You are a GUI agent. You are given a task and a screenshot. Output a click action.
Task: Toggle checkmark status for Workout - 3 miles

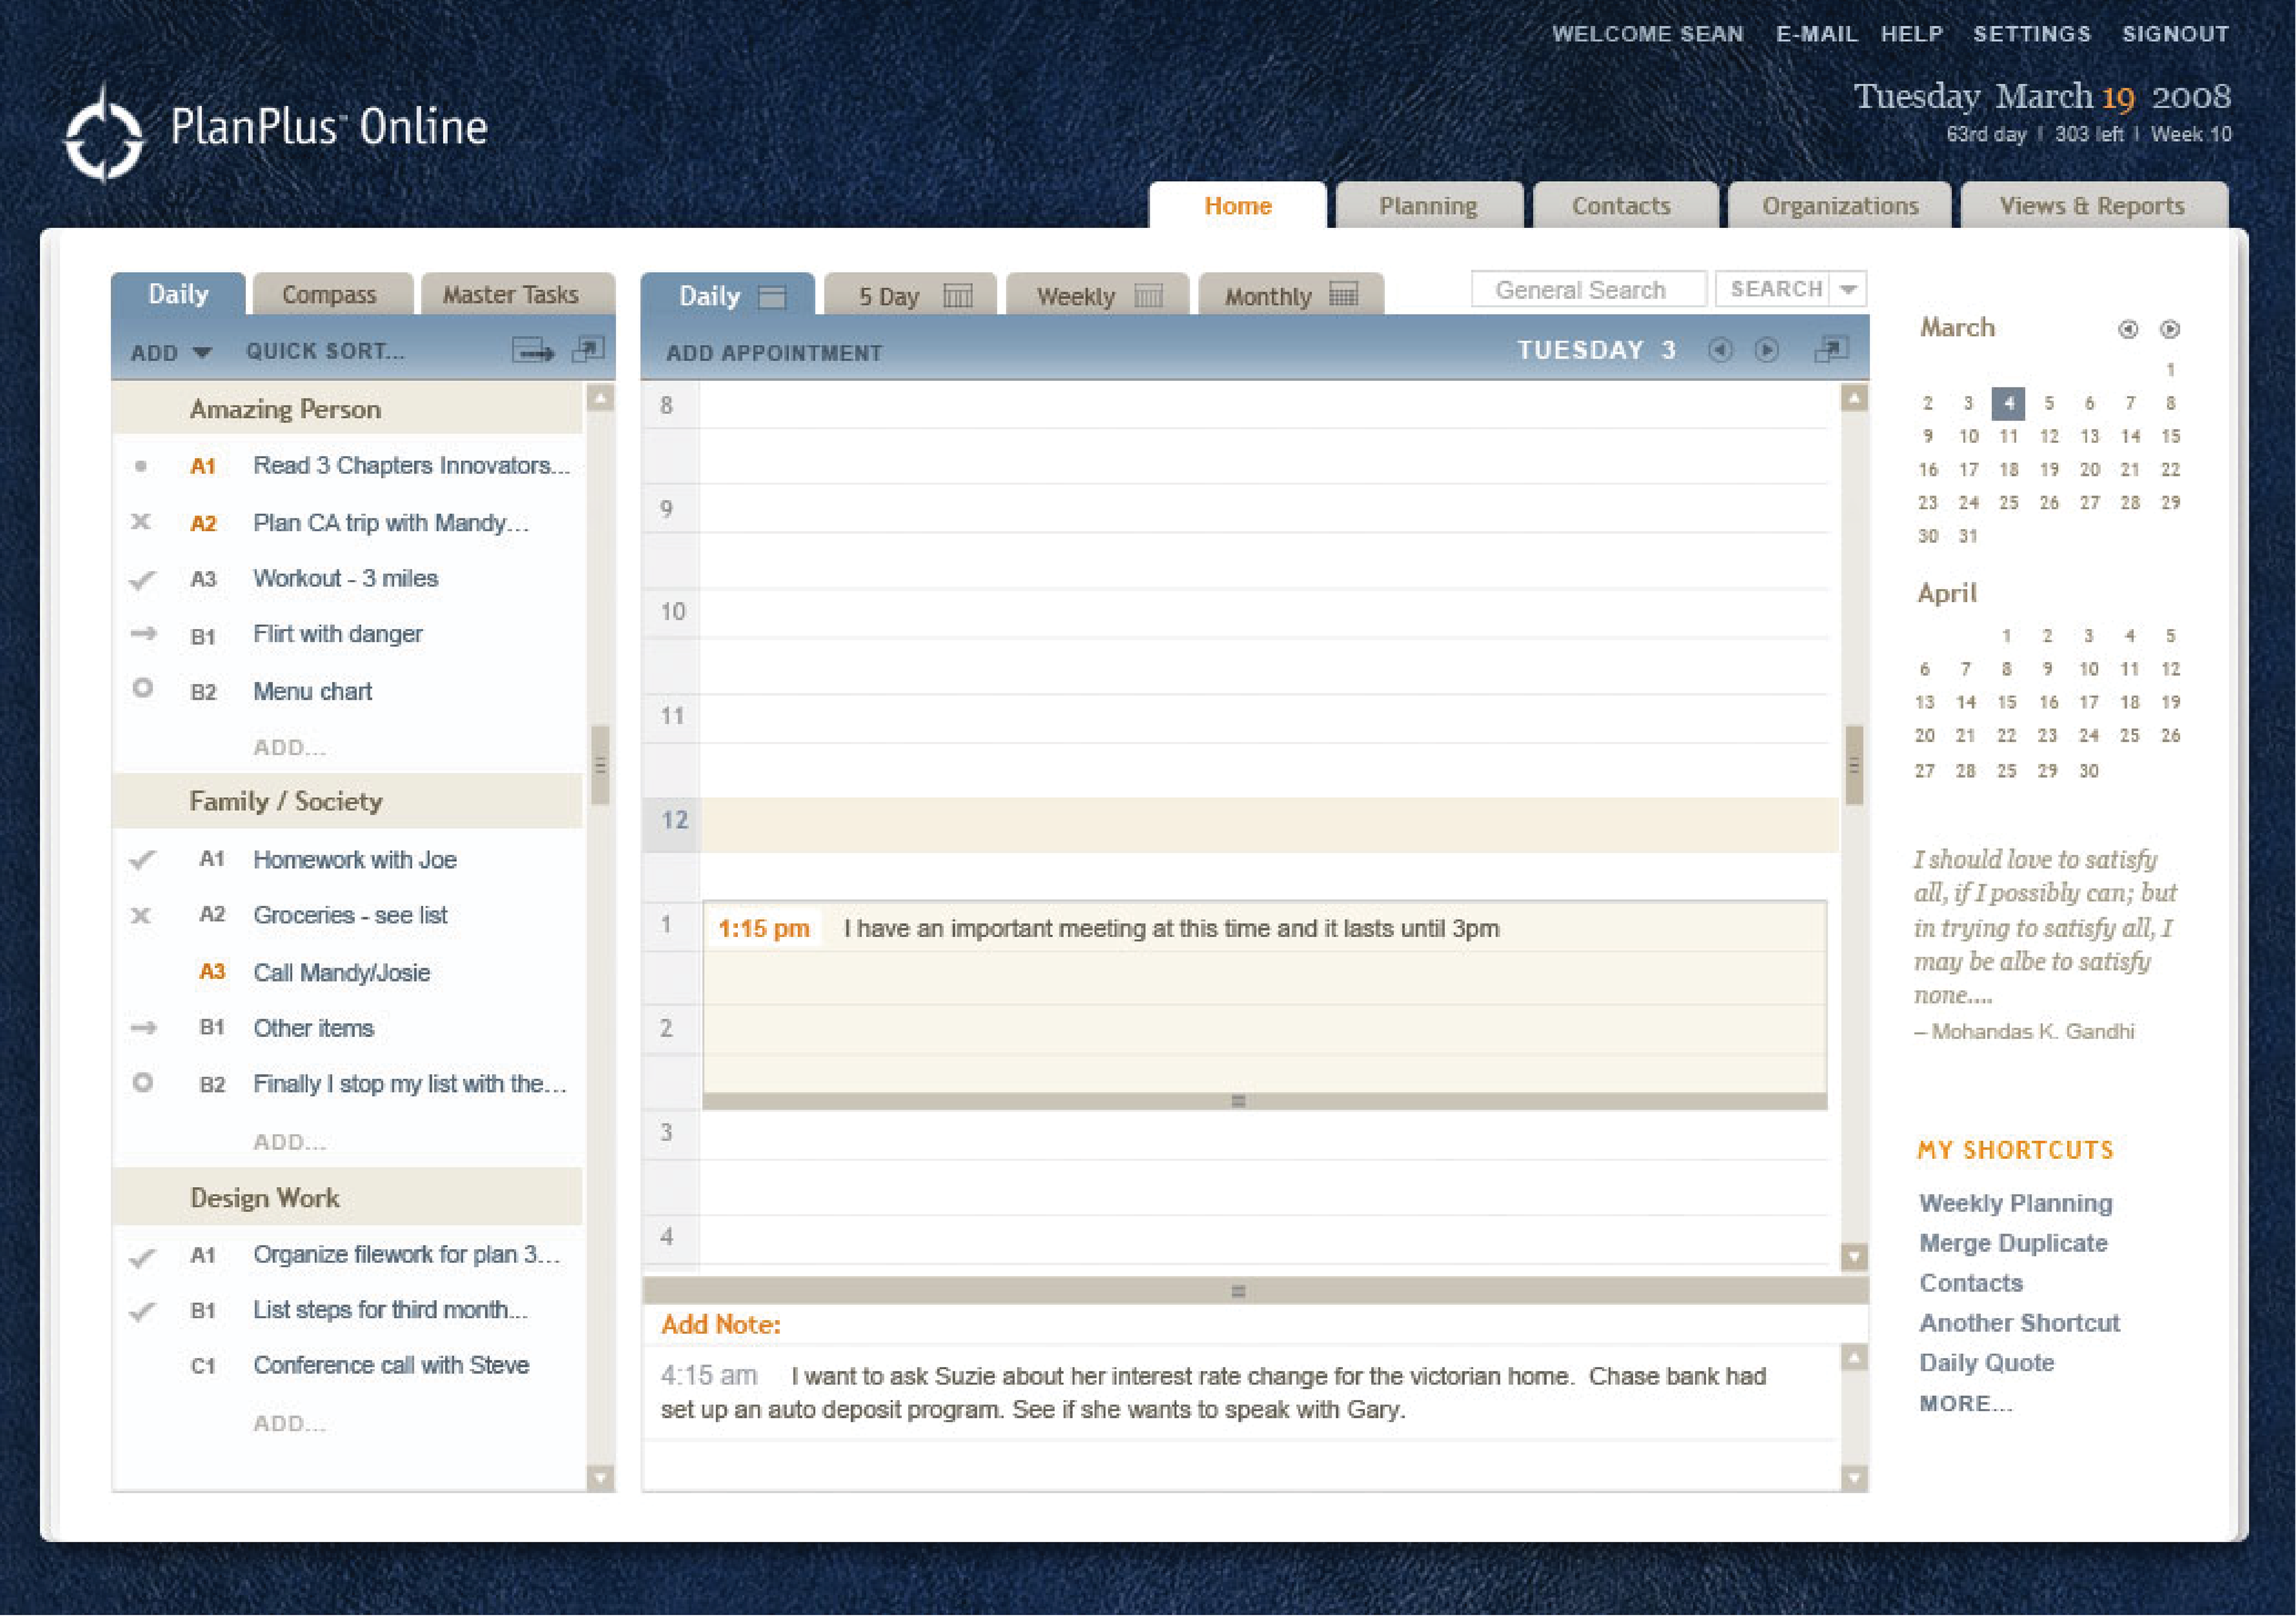pos(143,579)
